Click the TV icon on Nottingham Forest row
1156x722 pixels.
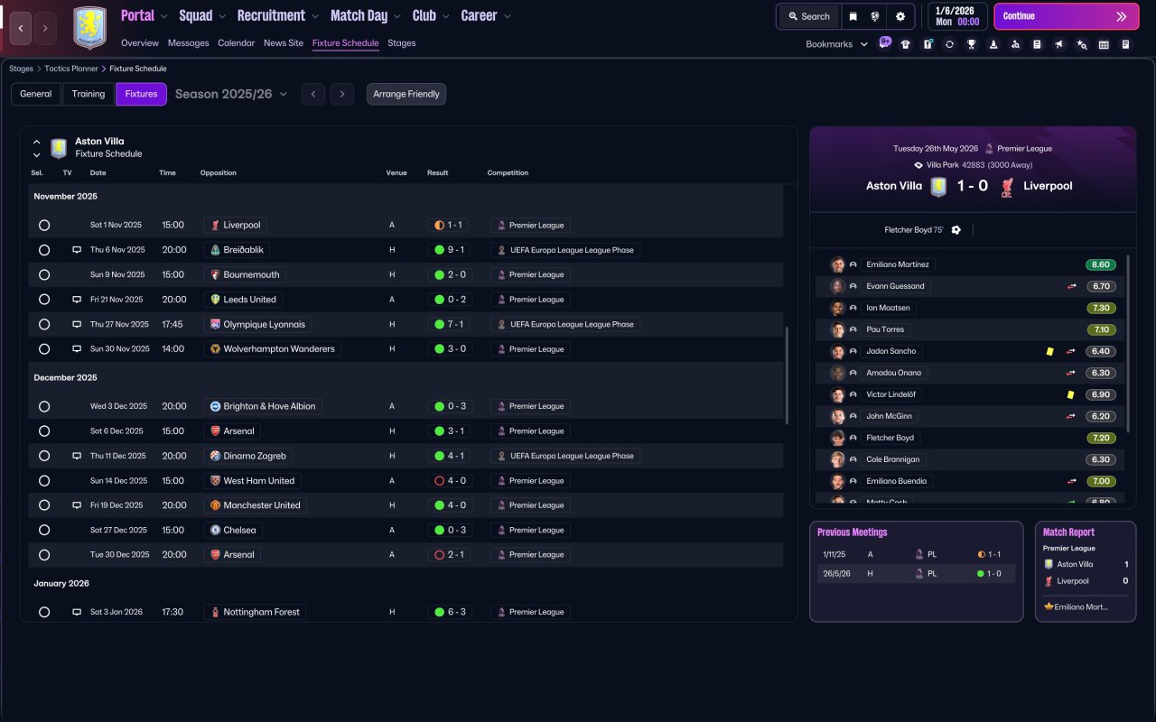[x=77, y=612]
